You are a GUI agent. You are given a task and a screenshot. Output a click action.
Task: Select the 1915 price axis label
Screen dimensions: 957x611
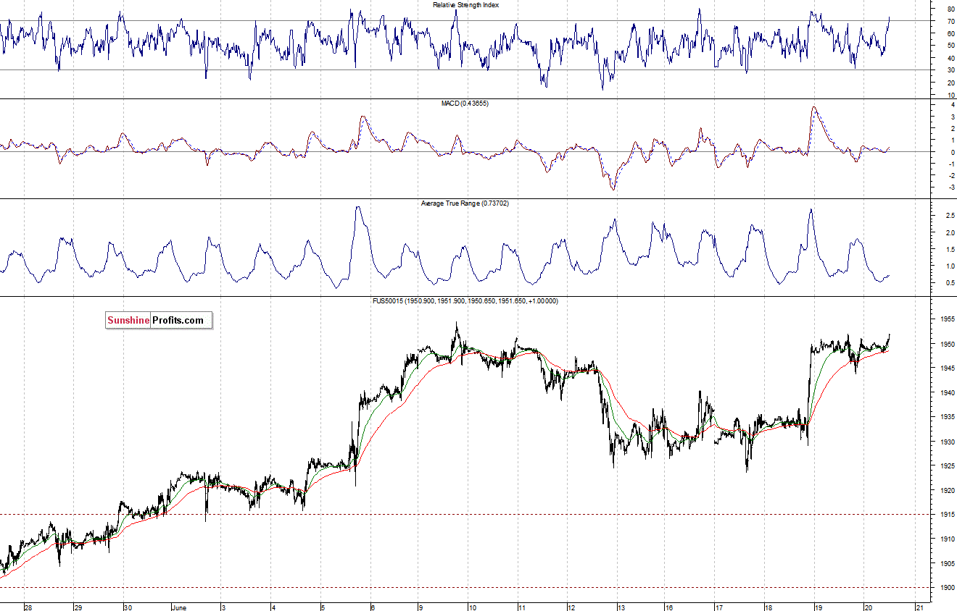click(x=947, y=515)
